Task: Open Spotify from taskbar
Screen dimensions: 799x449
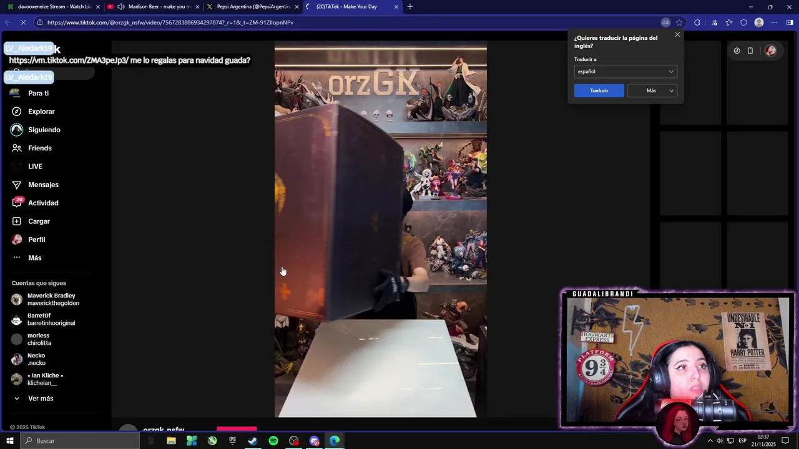Action: pos(273,441)
